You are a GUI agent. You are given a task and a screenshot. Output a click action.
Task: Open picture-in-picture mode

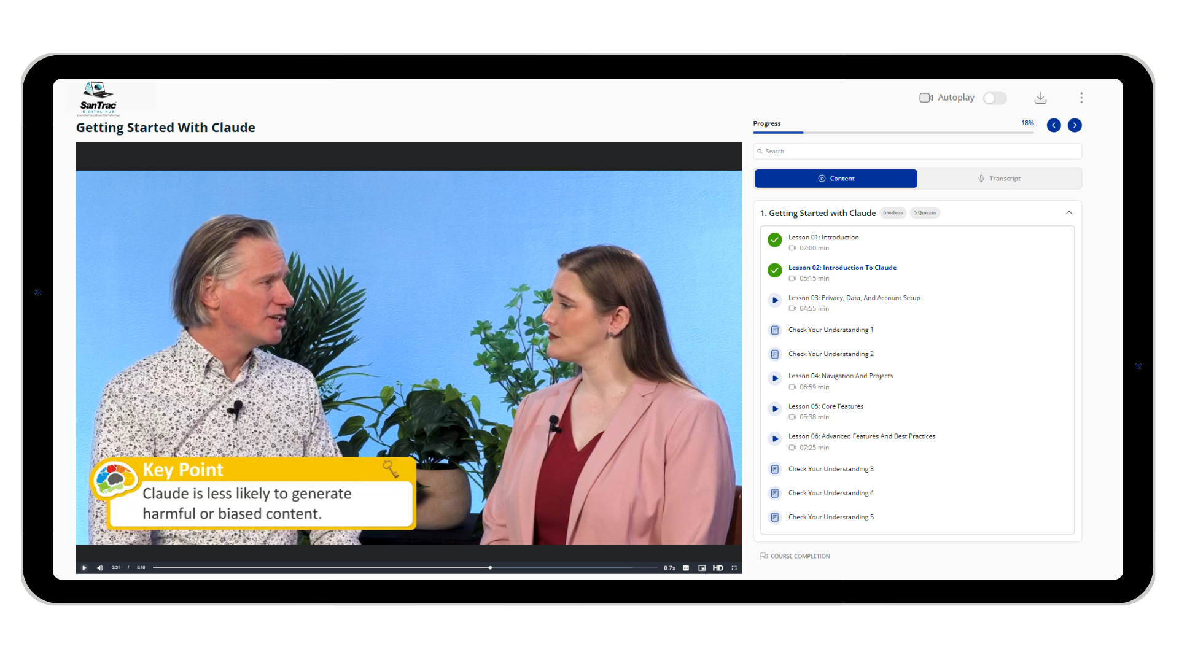point(702,568)
